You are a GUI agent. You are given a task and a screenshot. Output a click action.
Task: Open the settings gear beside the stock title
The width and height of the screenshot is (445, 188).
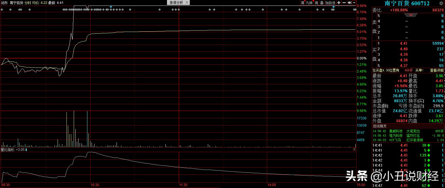441,3
